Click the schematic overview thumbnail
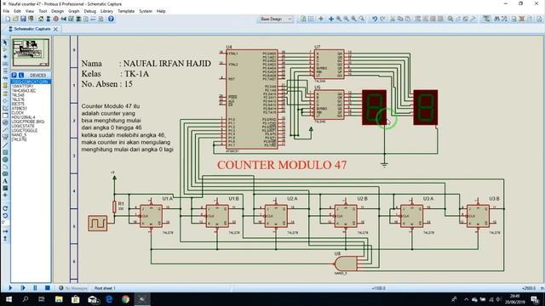This screenshot has height=306, width=545. (x=31, y=53)
